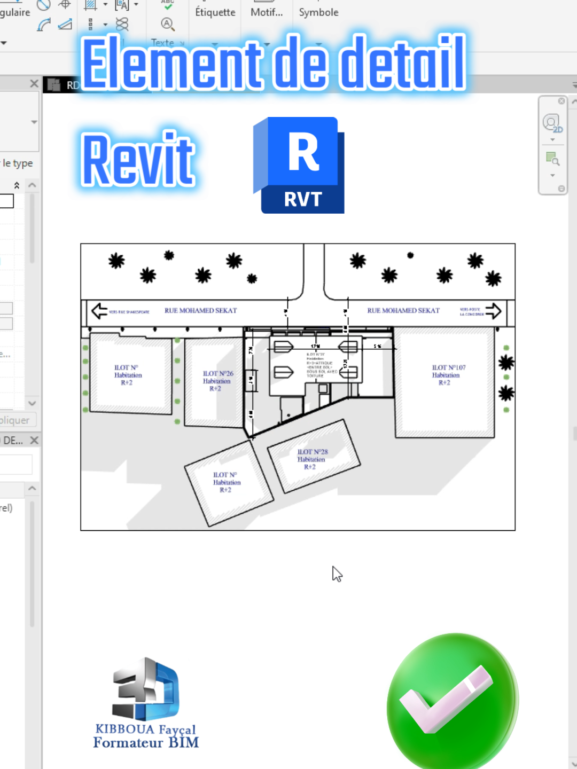Select the insulation tool icon

point(122,24)
